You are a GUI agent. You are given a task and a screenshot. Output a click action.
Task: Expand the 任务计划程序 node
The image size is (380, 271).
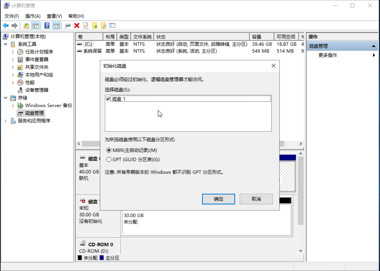click(13, 52)
